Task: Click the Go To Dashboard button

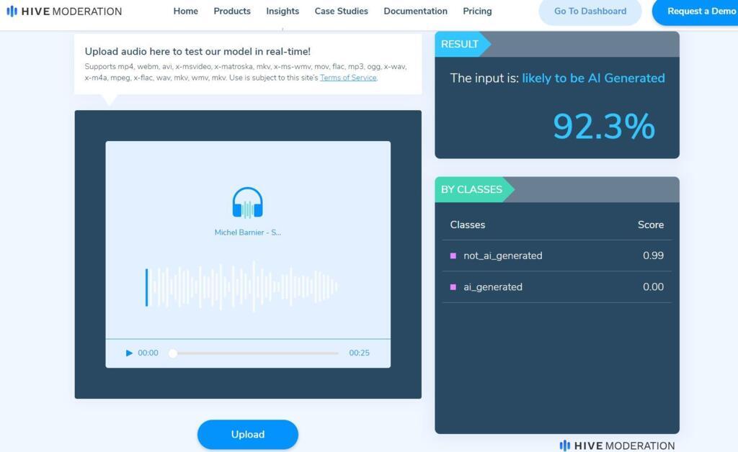Action: pyautogui.click(x=590, y=12)
